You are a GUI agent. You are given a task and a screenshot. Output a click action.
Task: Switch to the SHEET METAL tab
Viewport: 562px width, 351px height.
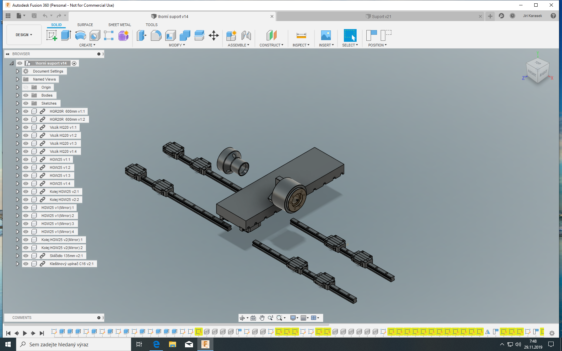(119, 25)
